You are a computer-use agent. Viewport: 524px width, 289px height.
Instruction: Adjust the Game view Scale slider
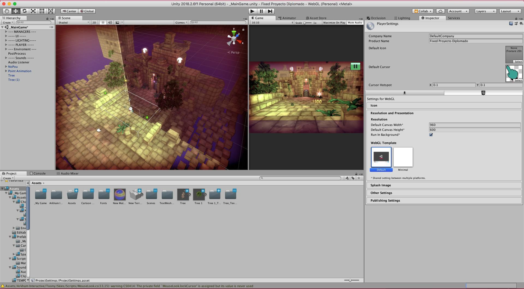click(x=308, y=23)
